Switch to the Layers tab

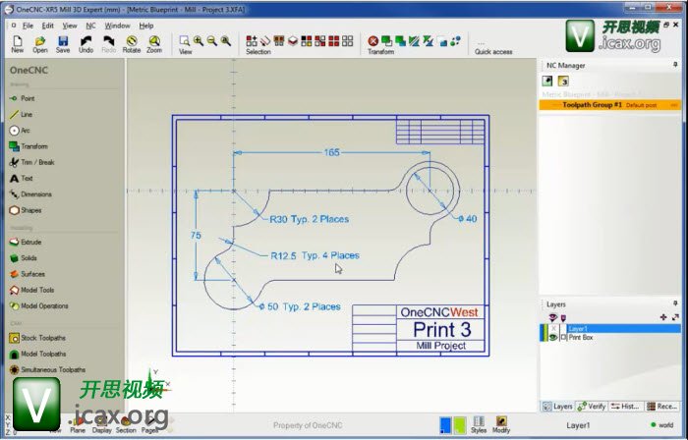pyautogui.click(x=557, y=407)
